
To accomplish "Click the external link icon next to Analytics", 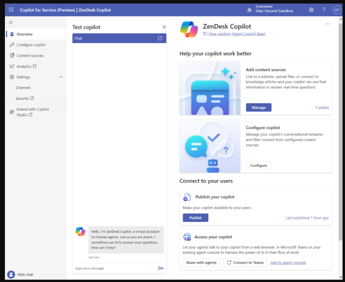I will tap(34, 66).
